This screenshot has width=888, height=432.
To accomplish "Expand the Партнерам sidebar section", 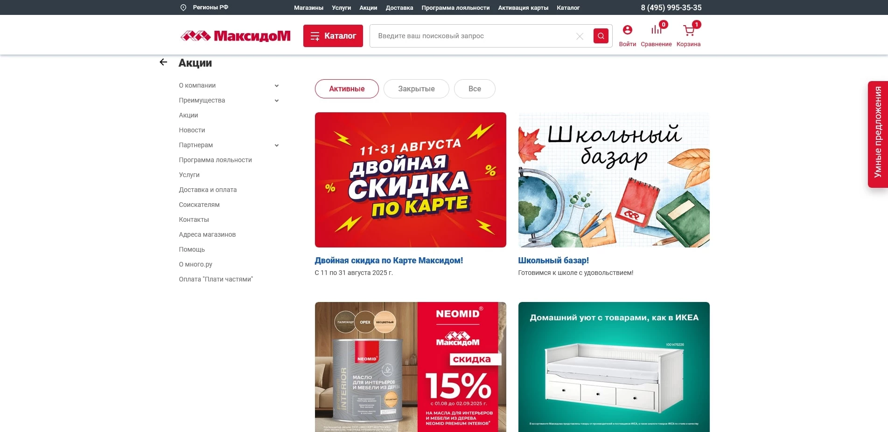I will click(277, 145).
